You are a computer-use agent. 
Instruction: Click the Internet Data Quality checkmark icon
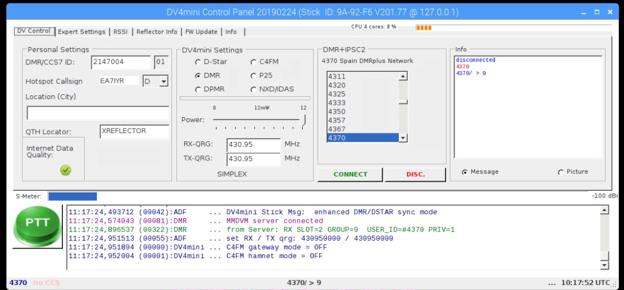pyautogui.click(x=66, y=170)
